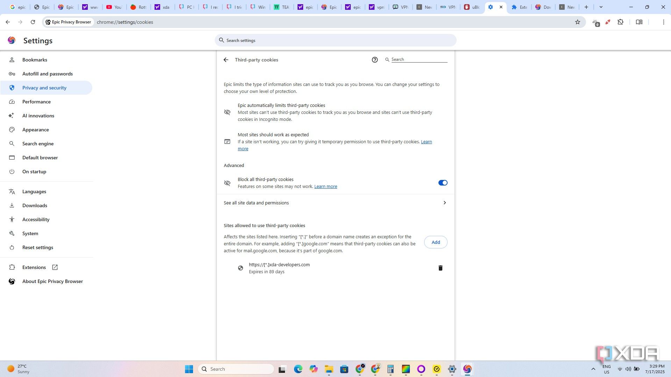The image size is (671, 377).
Task: Open Downloads settings section
Action: click(46, 205)
